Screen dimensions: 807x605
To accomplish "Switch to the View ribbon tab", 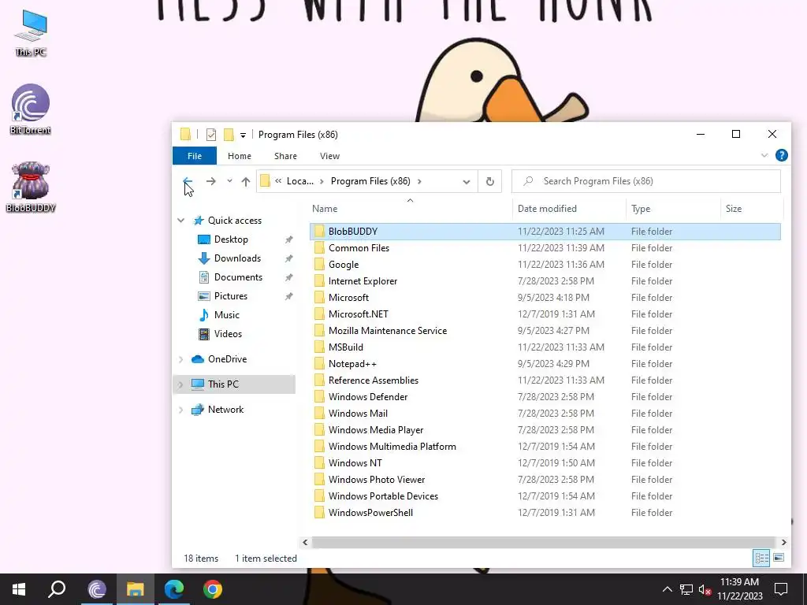I will coord(329,156).
